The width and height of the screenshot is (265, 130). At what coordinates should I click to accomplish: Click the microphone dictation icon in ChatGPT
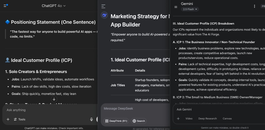pos(91,119)
